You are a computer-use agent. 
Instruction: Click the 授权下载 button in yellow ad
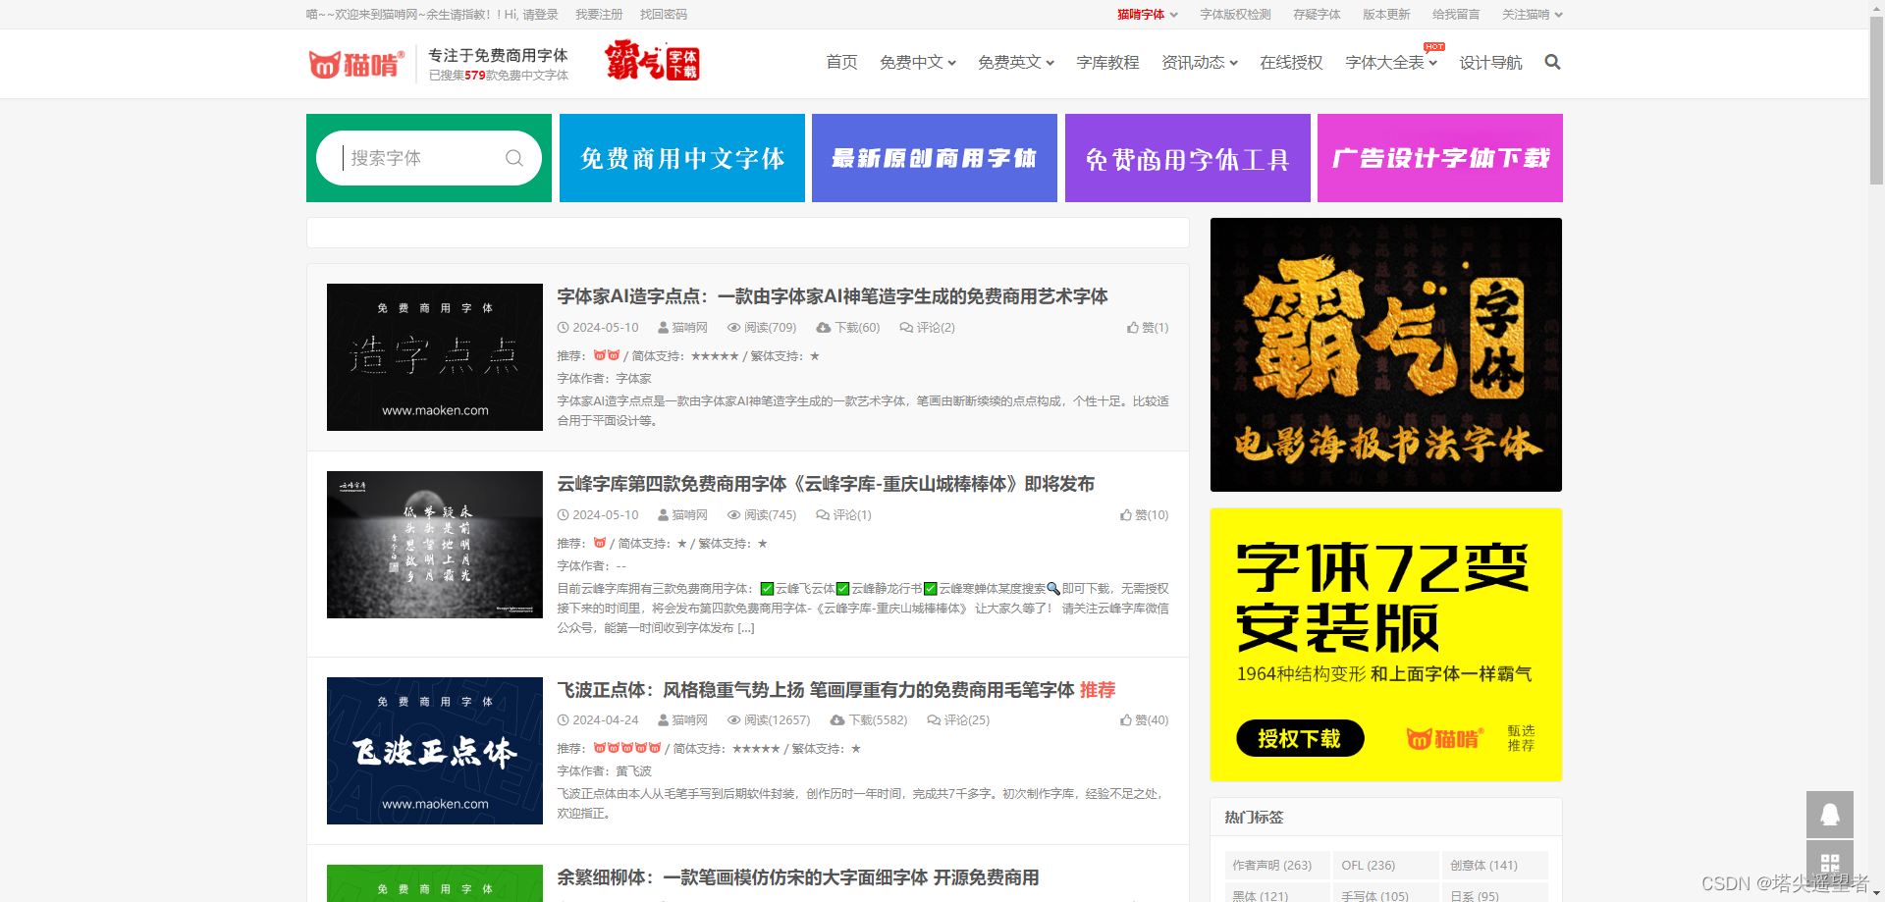click(1300, 738)
